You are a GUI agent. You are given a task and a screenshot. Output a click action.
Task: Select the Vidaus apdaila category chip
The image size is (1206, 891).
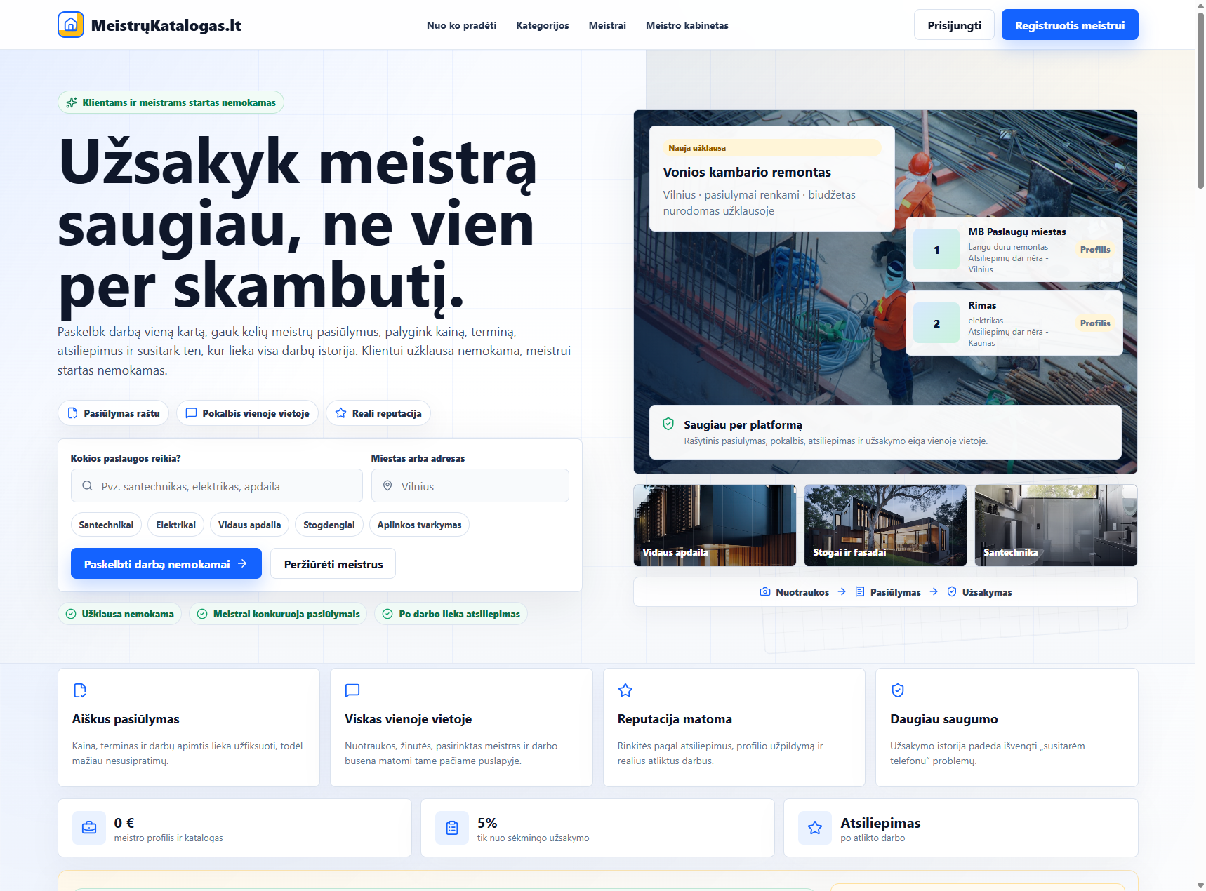point(249,525)
